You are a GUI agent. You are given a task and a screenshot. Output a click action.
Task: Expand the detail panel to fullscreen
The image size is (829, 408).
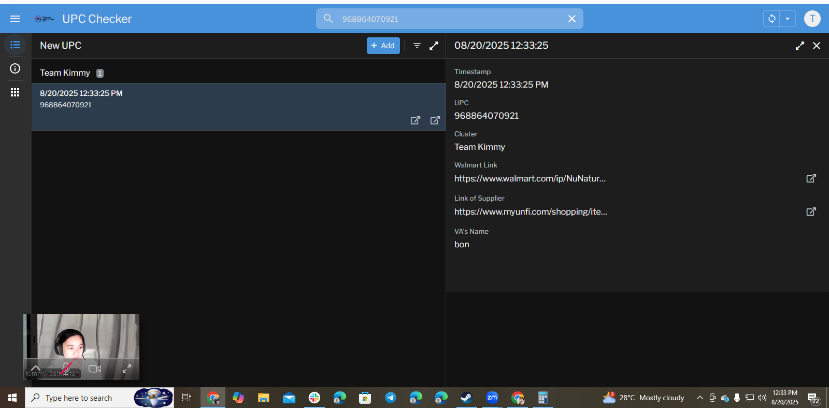[800, 46]
